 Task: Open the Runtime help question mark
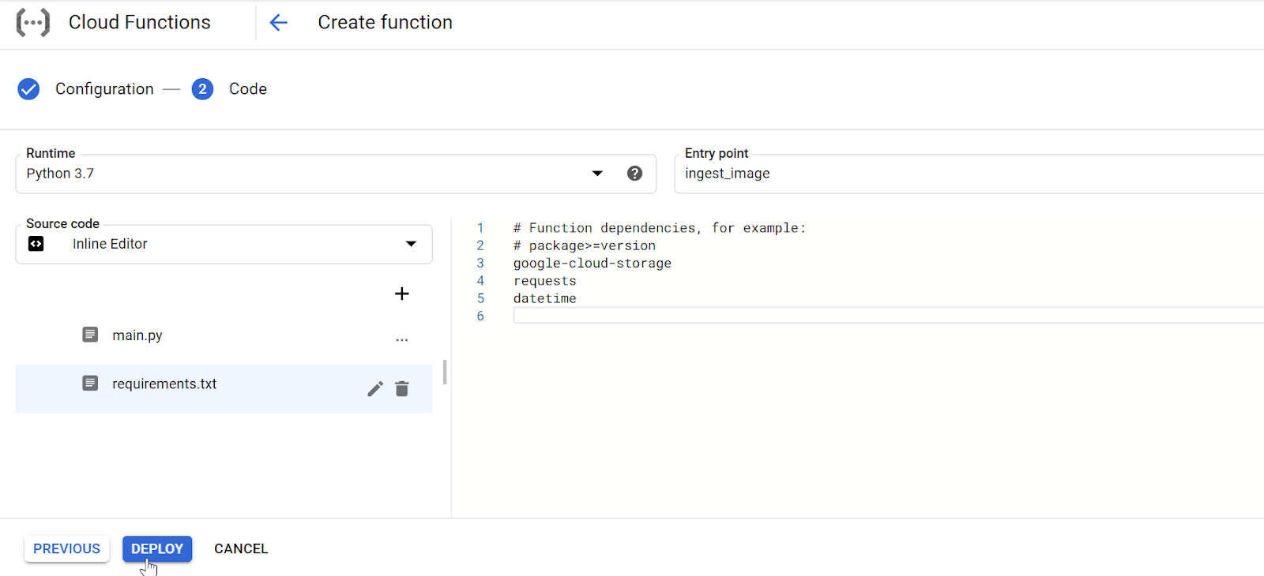coord(634,174)
